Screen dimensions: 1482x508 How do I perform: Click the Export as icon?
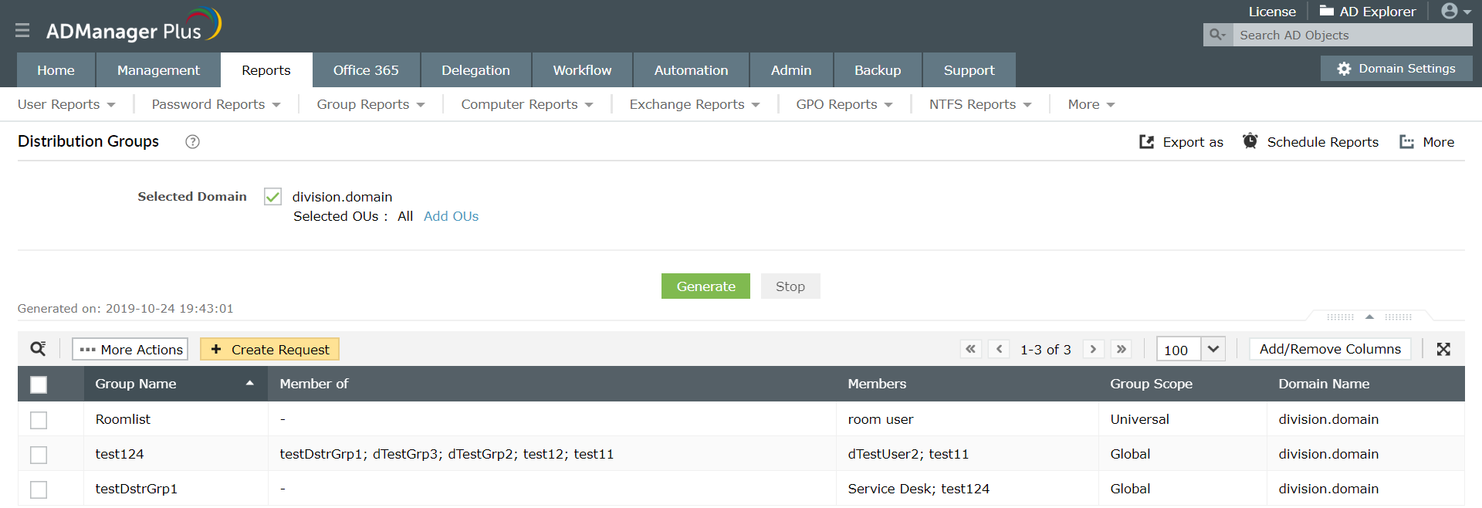[x=1147, y=142]
